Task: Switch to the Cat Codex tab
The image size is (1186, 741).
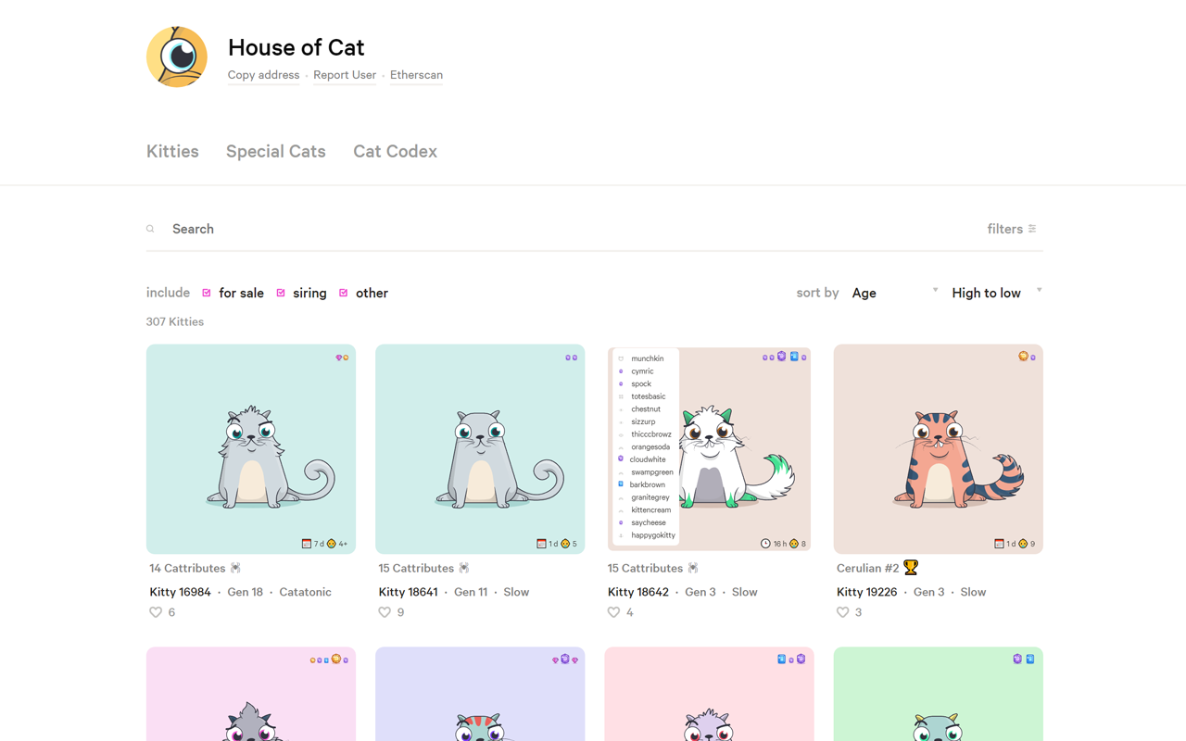Action: 395,151
